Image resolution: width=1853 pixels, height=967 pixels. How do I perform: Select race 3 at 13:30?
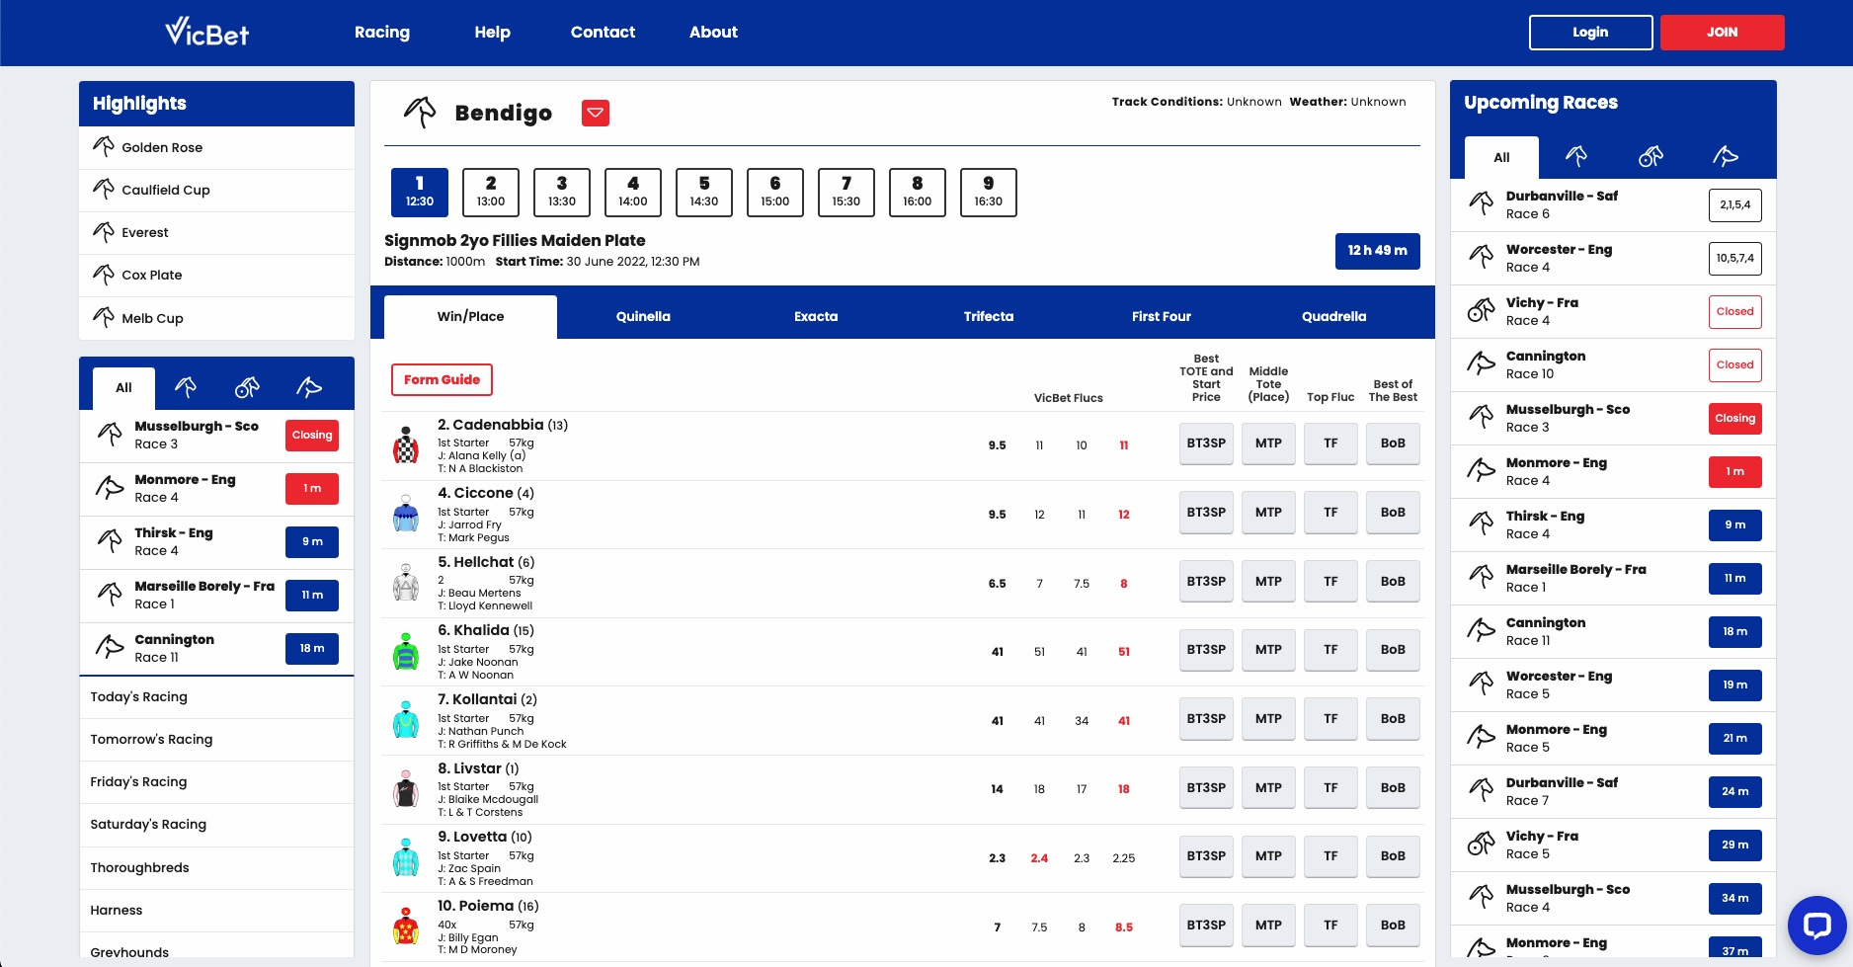pos(562,192)
